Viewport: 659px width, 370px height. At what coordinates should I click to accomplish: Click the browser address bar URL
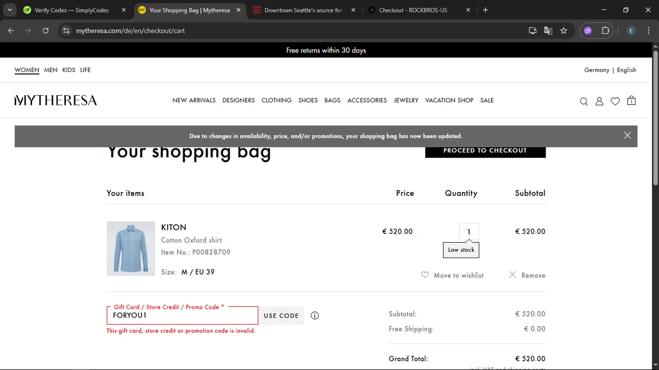pyautogui.click(x=130, y=31)
